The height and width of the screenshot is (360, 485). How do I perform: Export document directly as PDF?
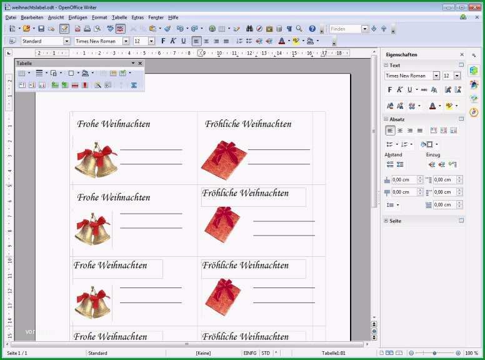coord(77,29)
